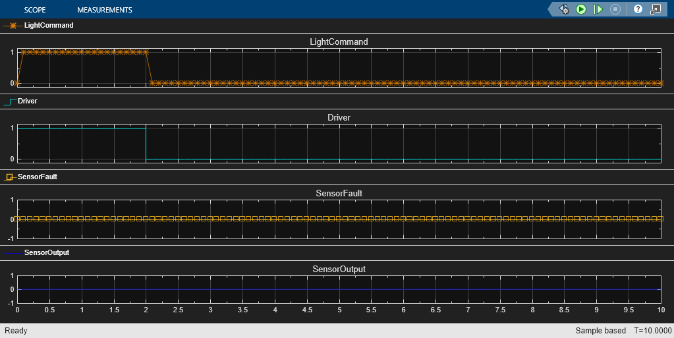The height and width of the screenshot is (338, 674).
Task: Open the Help question mark icon
Action: coord(638,9)
